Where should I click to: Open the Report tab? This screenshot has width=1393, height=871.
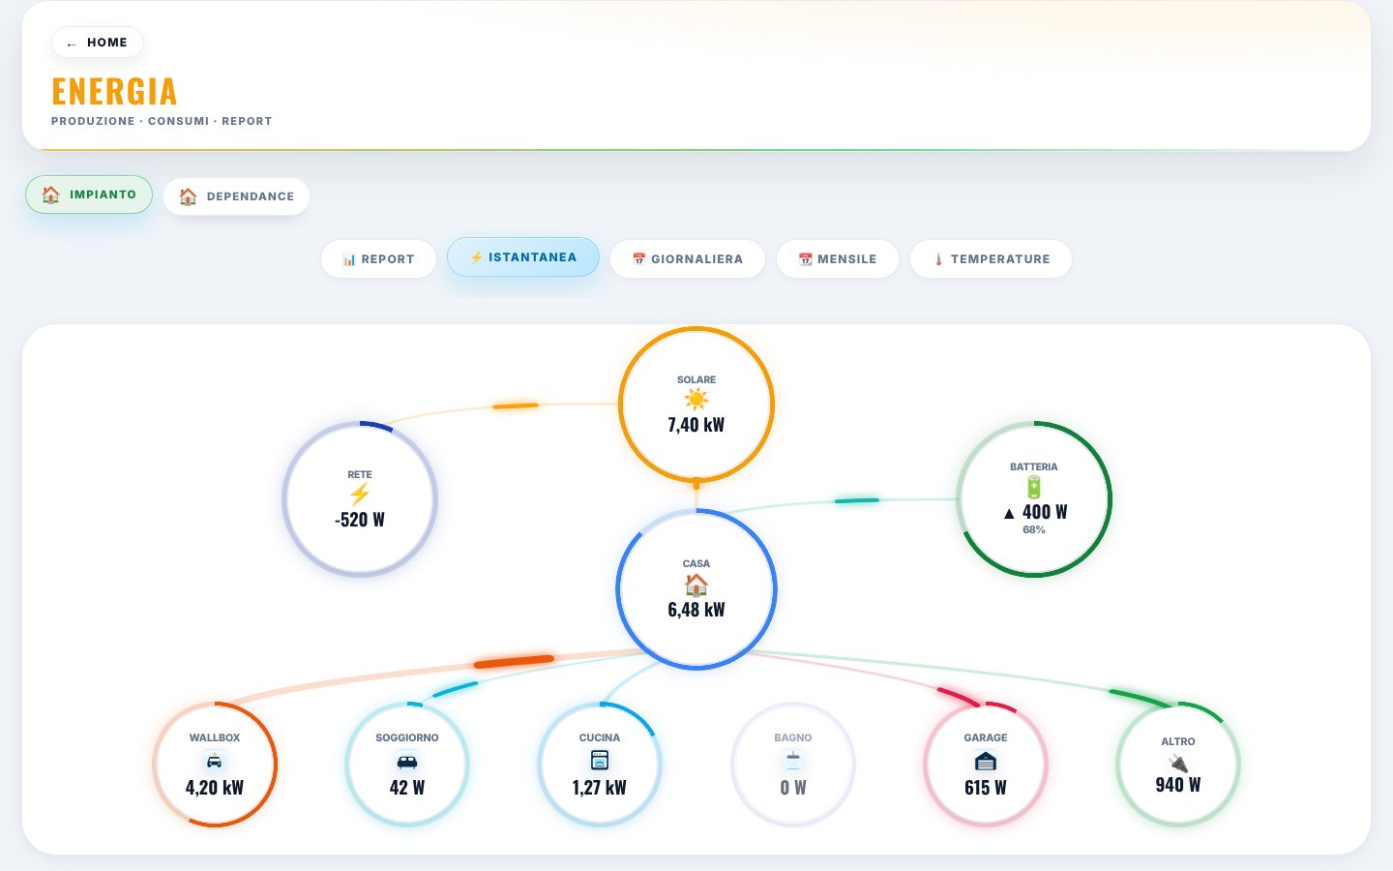click(x=378, y=259)
